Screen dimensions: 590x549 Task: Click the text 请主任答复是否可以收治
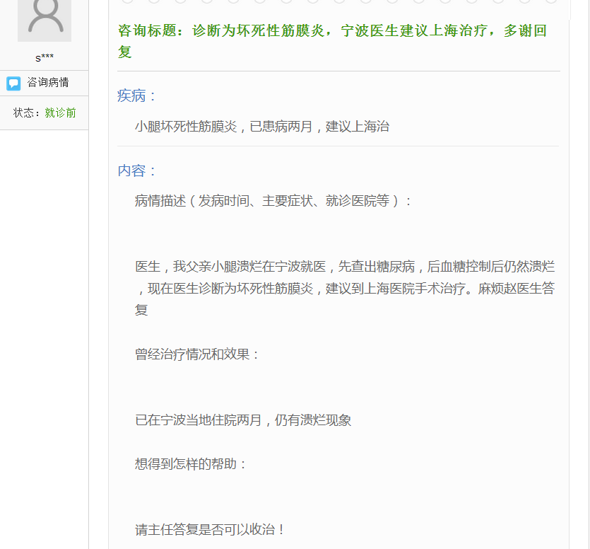[x=211, y=530]
